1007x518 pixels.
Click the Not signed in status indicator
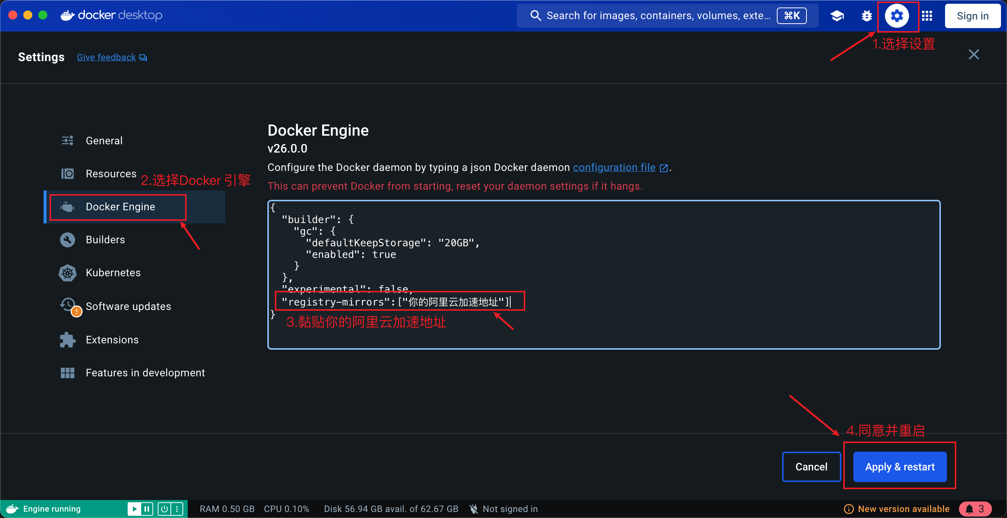[503, 509]
